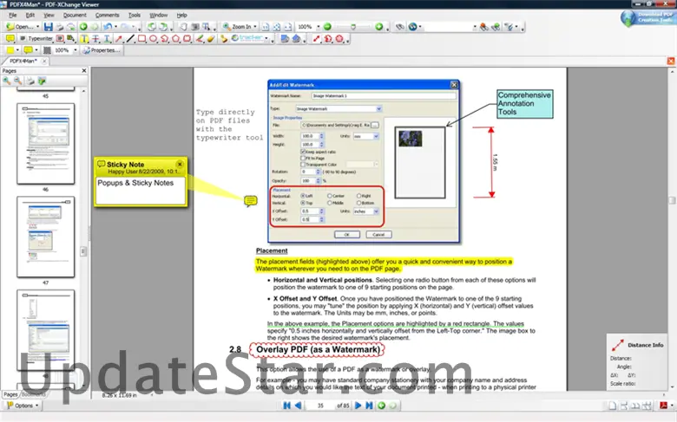Screen dimensions: 677x422
Task: Select the Sticky Note tool
Action: click(x=10, y=39)
